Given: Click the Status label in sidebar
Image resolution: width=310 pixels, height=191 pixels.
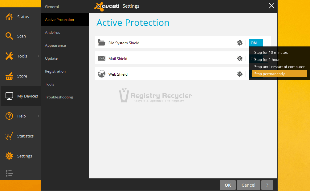Looking at the screenshot, I should 23,17.
